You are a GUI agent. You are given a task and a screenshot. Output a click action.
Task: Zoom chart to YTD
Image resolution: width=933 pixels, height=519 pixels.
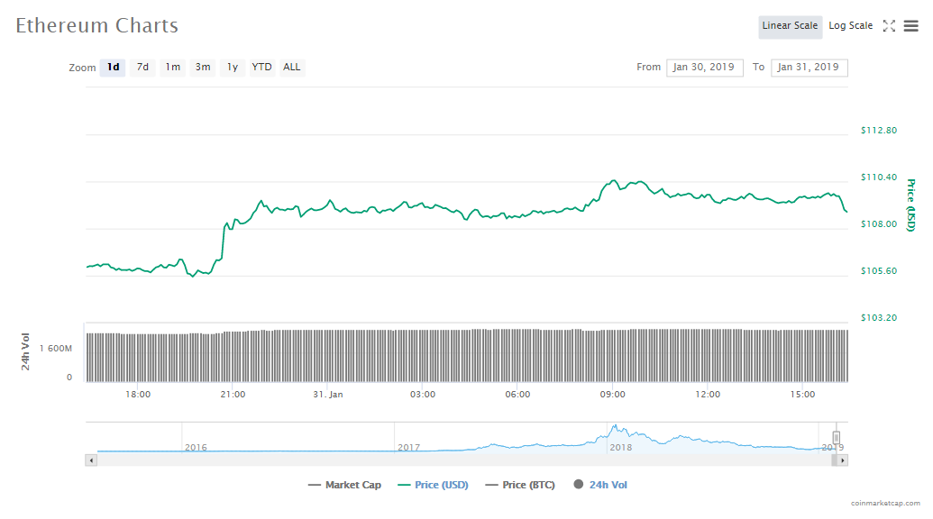pos(261,68)
